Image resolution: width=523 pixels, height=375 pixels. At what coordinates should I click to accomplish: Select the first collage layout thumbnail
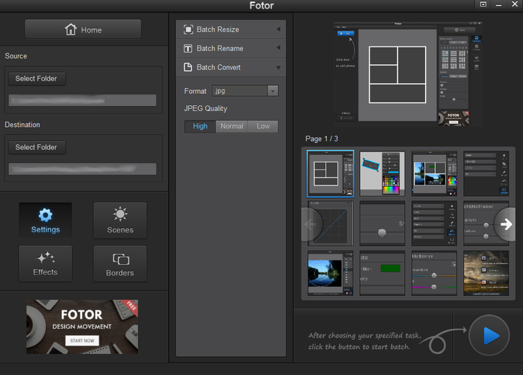pyautogui.click(x=330, y=174)
